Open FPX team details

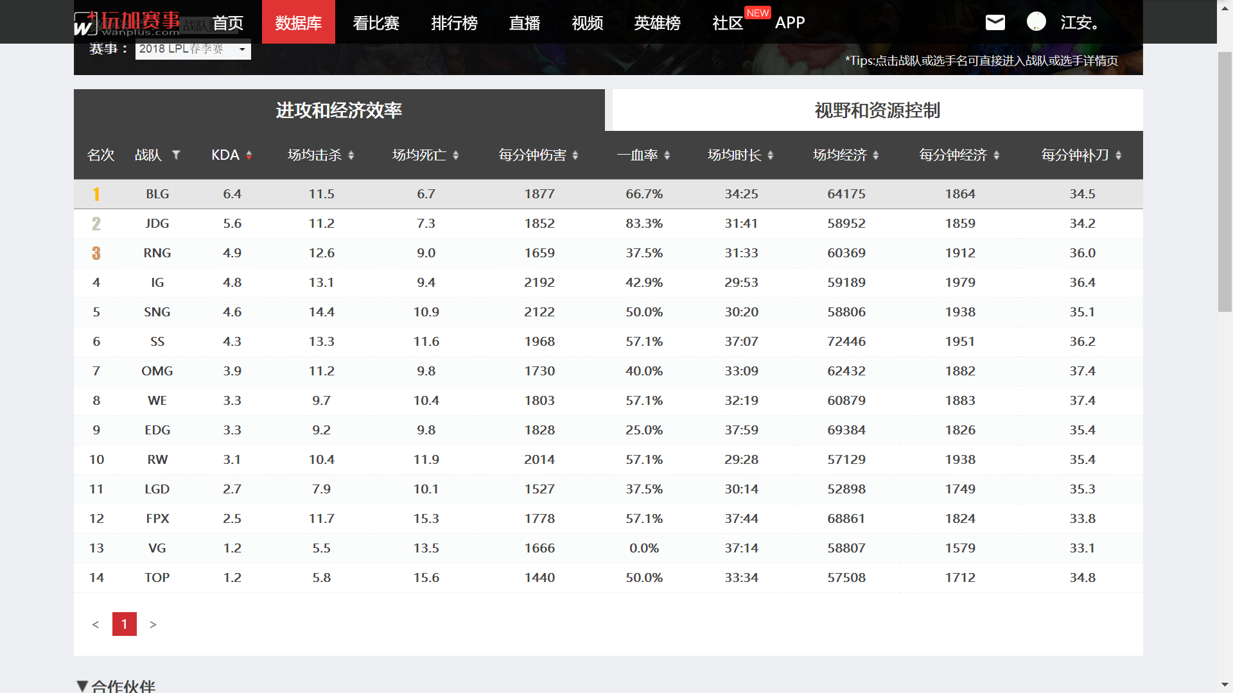pos(157,518)
